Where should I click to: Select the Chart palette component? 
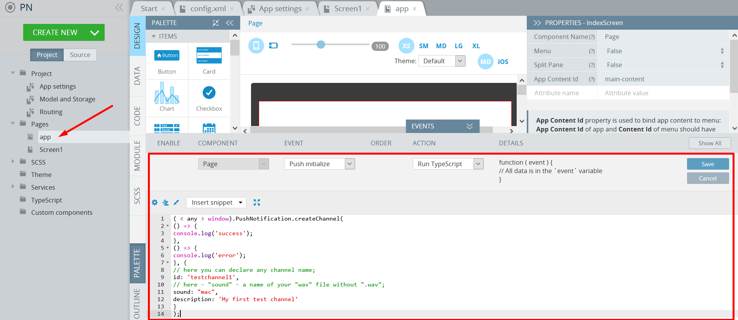(x=167, y=98)
